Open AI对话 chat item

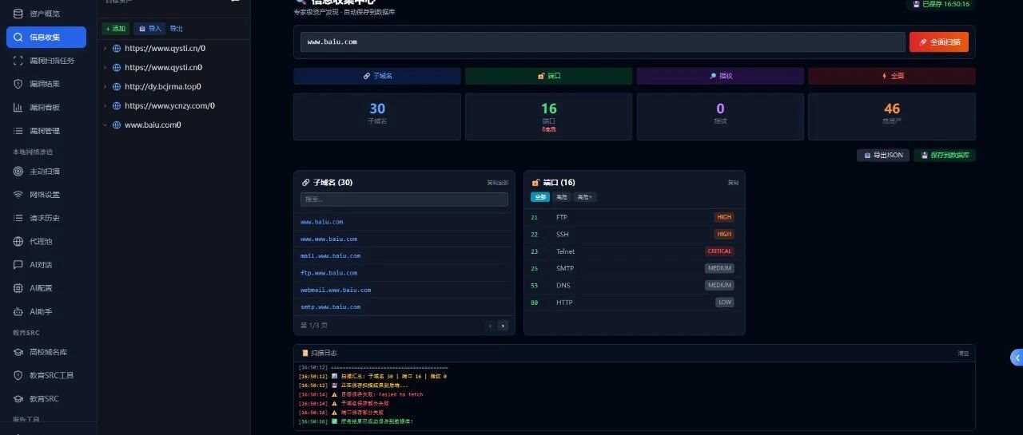[x=48, y=264]
